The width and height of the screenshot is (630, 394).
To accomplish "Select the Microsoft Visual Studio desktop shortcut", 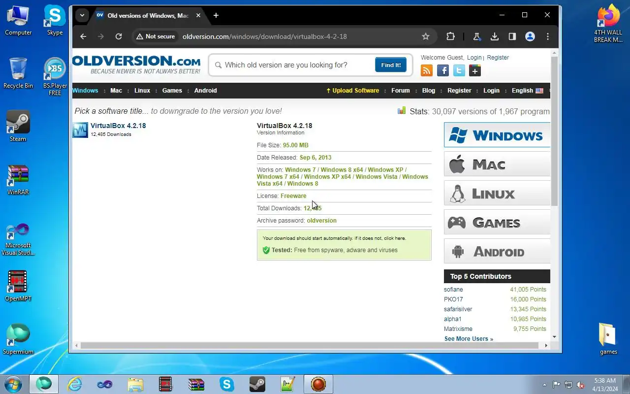I will [18, 239].
